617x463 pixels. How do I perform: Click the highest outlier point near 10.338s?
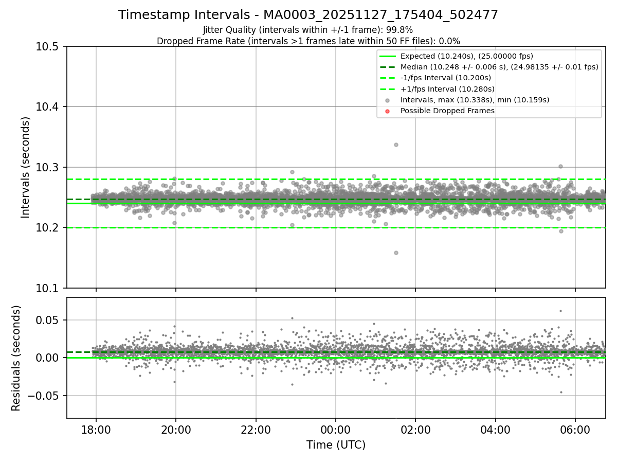tap(396, 145)
